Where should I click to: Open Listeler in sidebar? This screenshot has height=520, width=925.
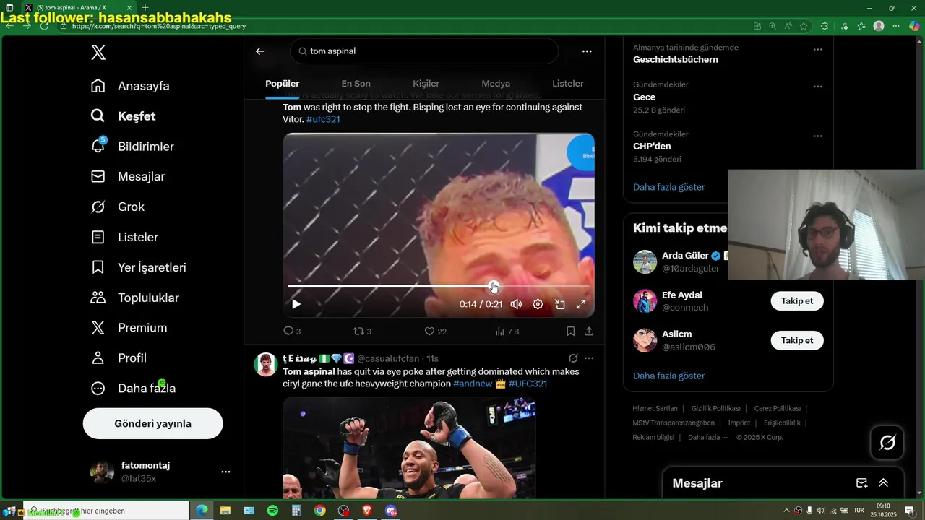click(x=124, y=237)
